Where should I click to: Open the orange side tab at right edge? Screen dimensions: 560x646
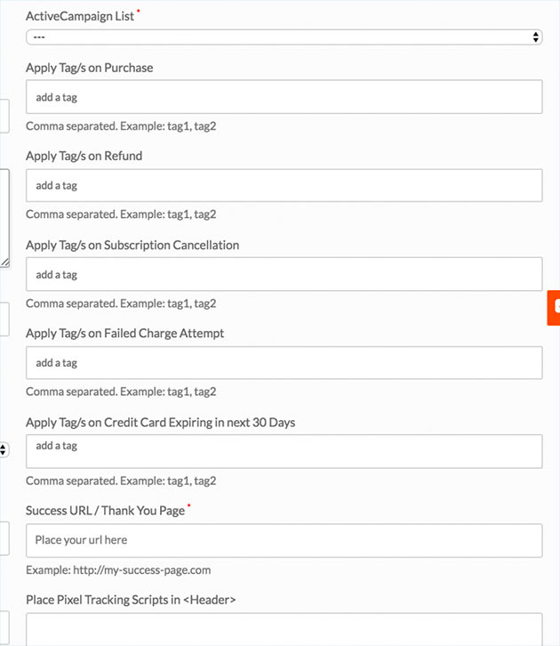[x=554, y=308]
